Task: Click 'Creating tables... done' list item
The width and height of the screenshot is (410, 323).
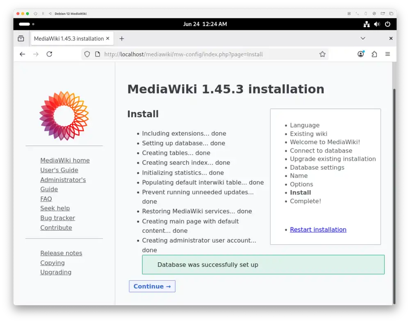Action: click(176, 153)
